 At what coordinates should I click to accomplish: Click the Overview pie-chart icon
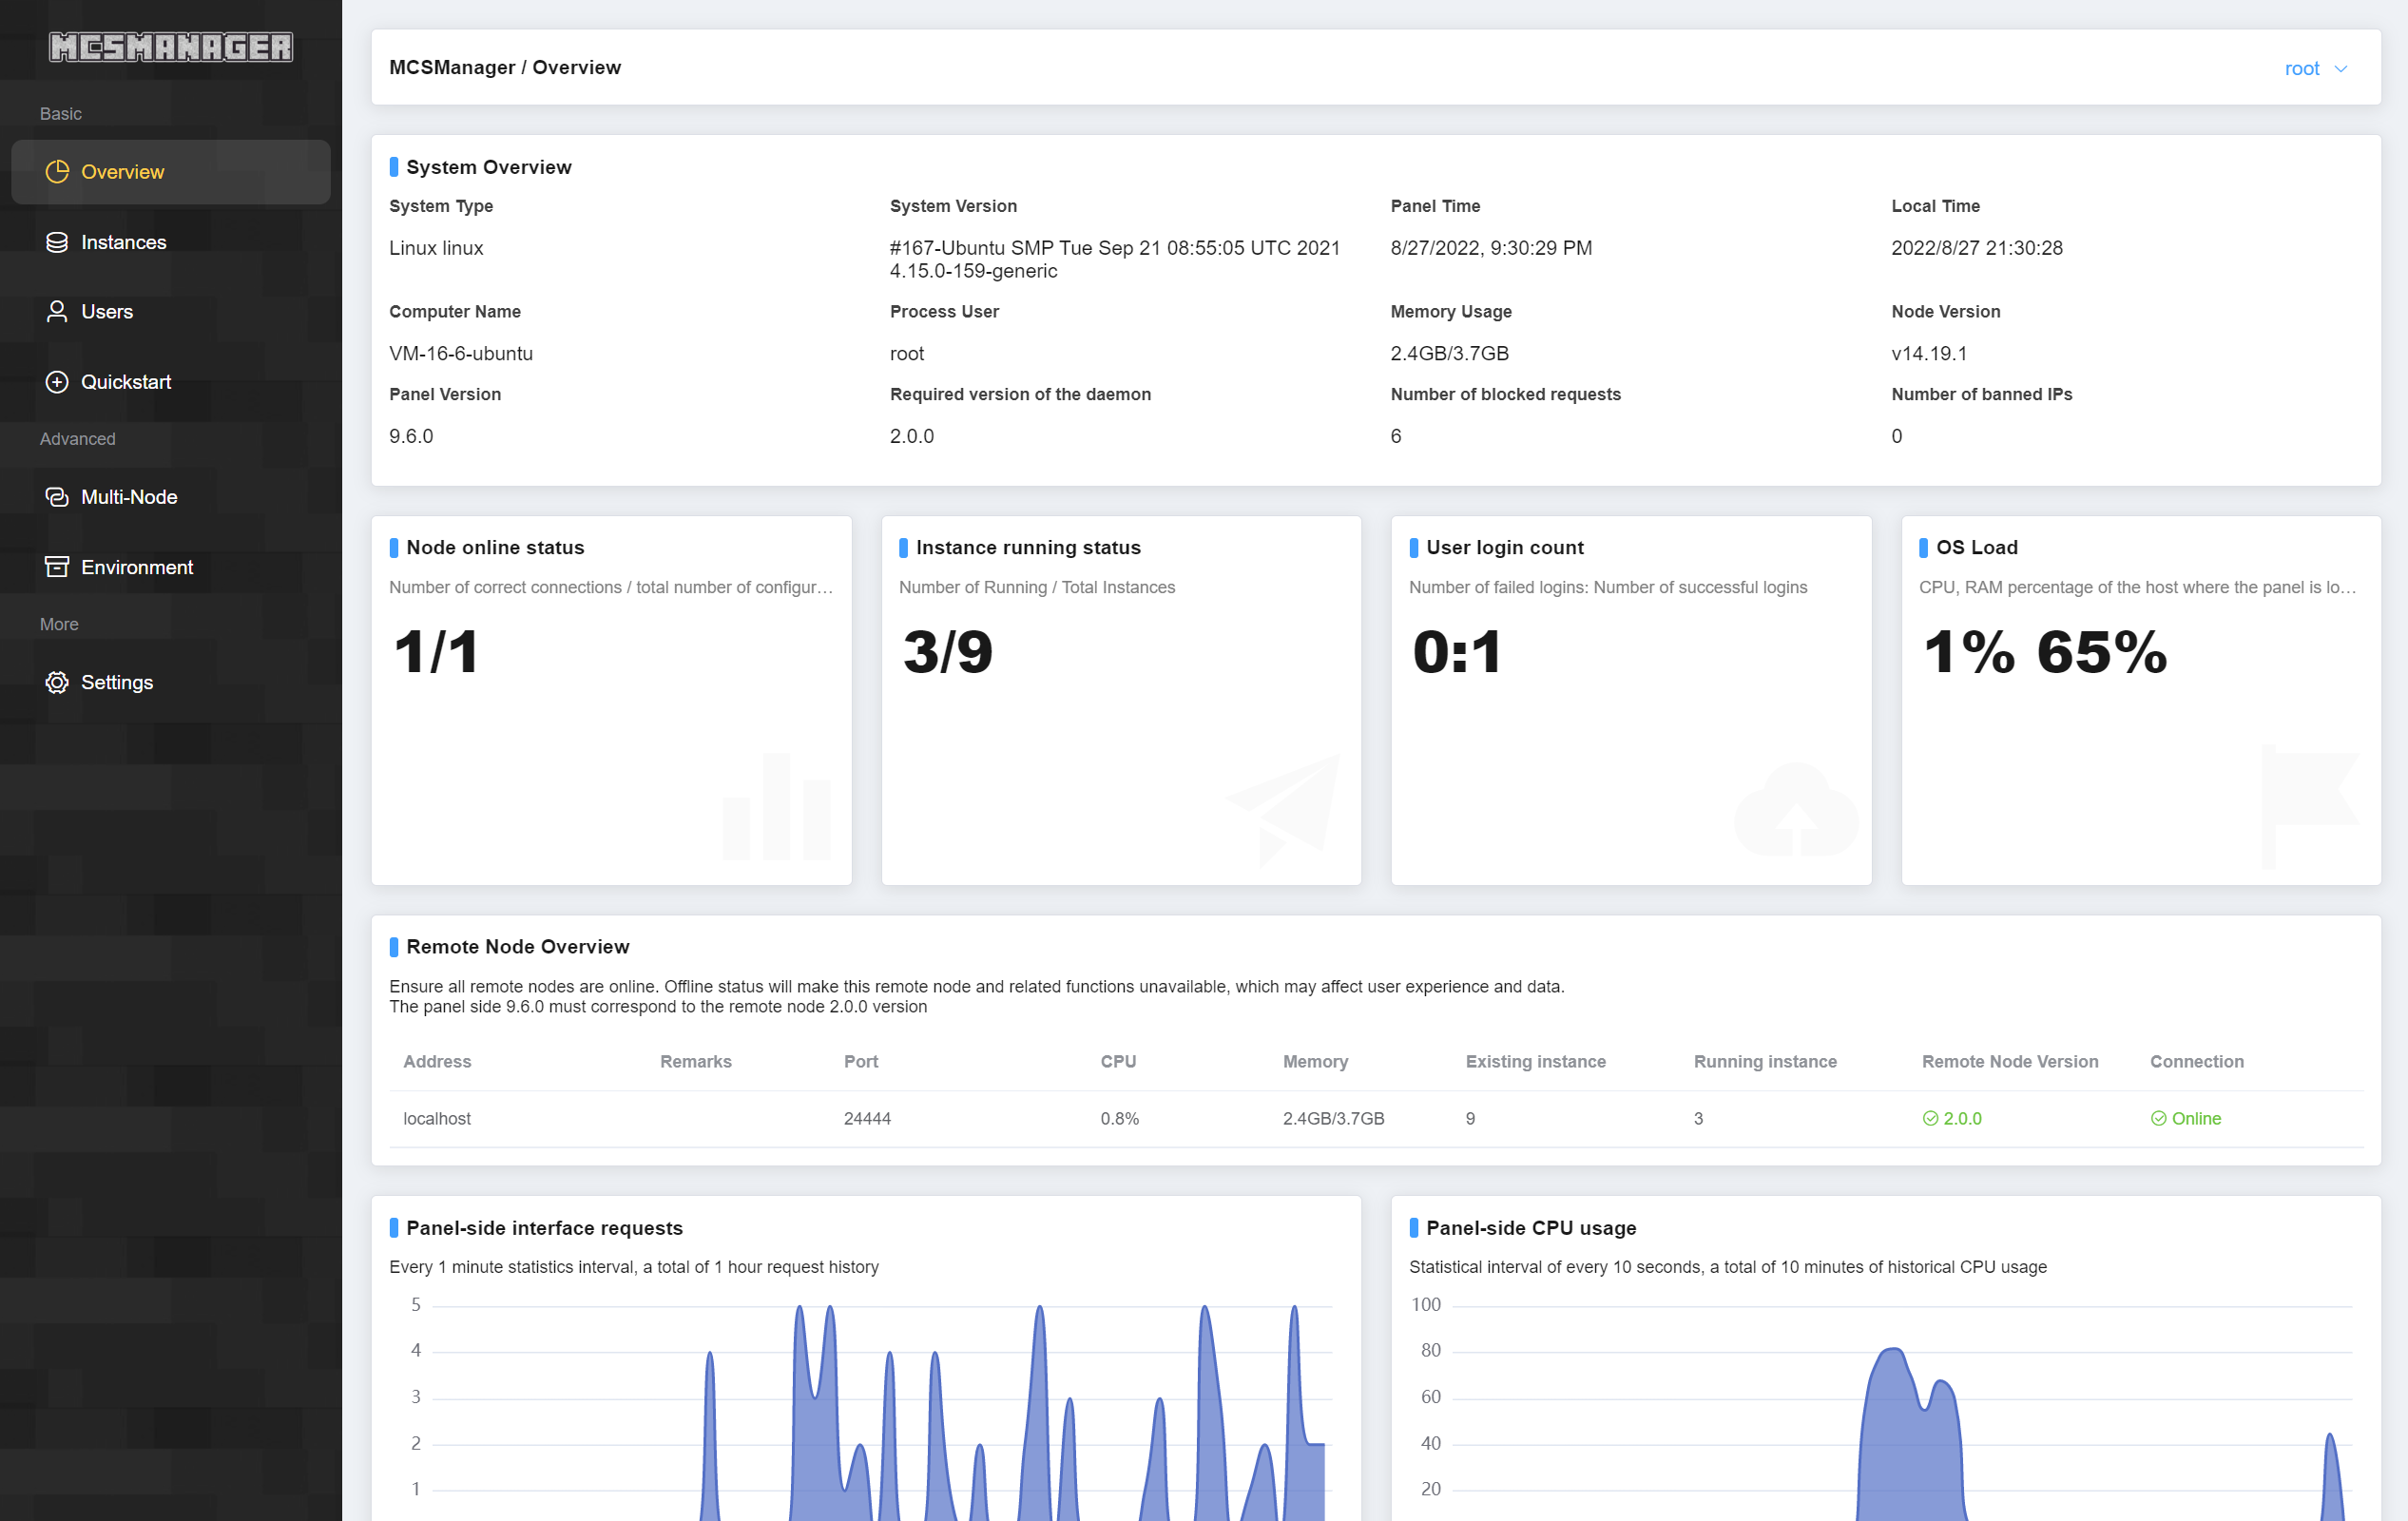coord(57,172)
